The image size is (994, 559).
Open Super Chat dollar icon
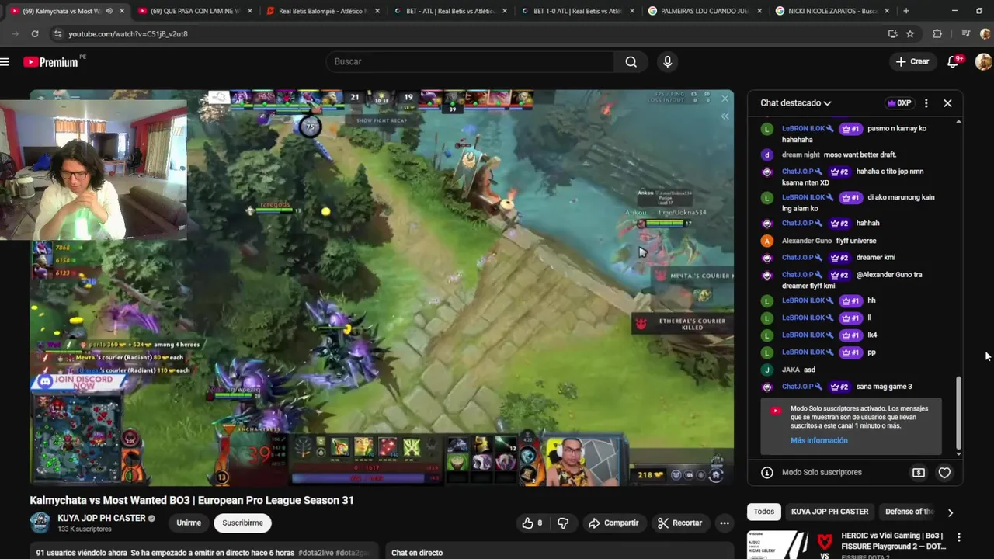tap(919, 472)
